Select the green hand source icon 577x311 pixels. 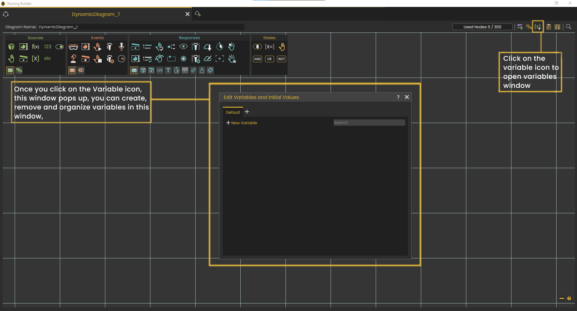[x=11, y=58]
